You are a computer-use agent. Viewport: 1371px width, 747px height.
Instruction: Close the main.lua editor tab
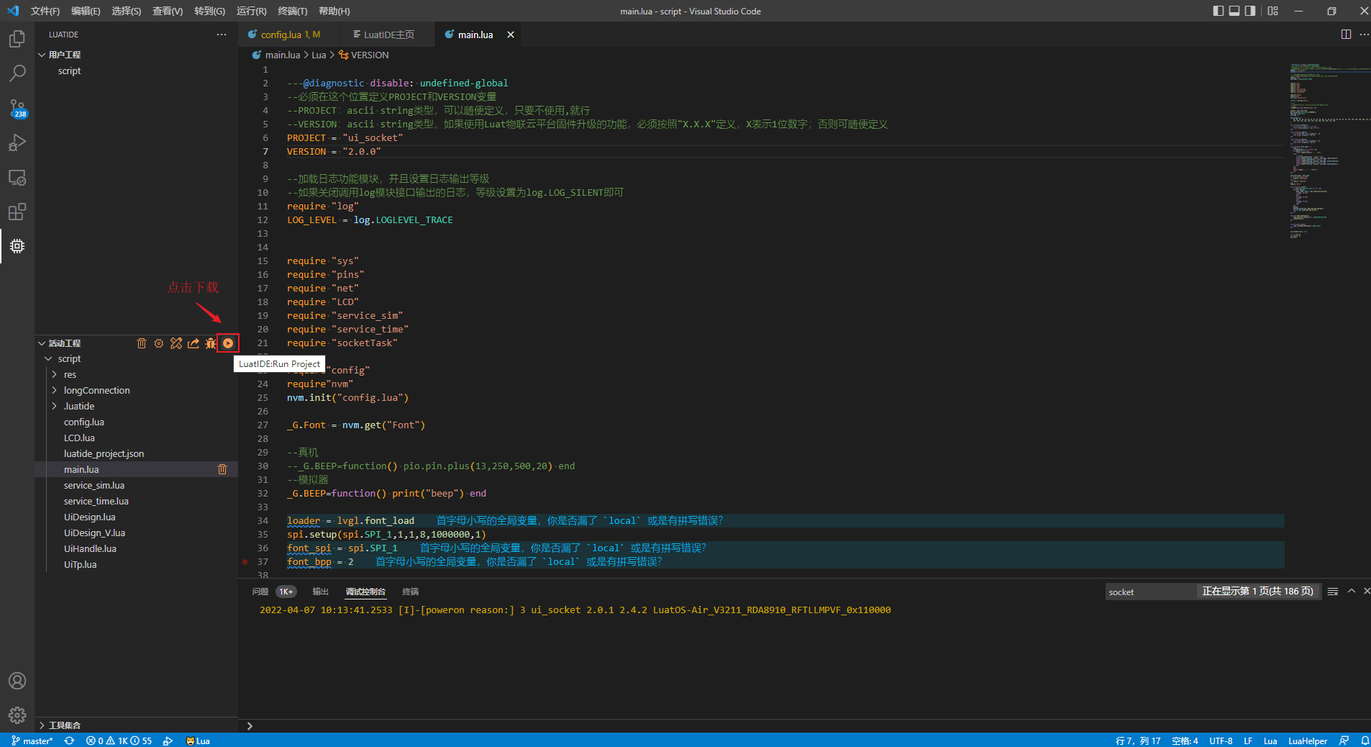pos(511,35)
